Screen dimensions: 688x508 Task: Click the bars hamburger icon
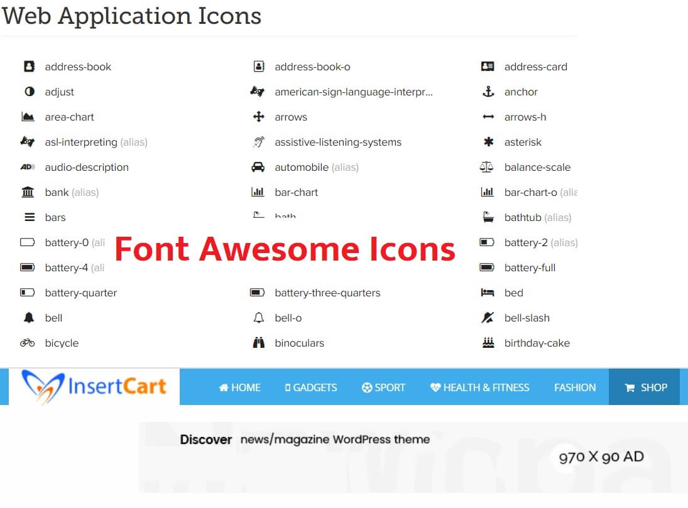pyautogui.click(x=30, y=217)
